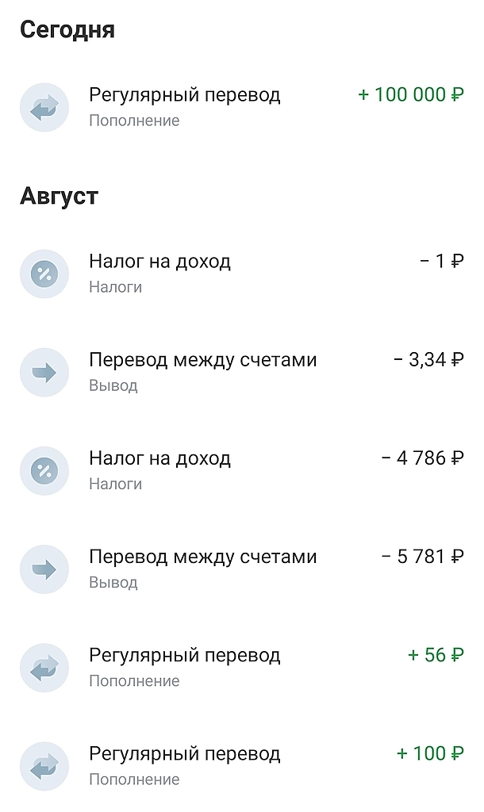This screenshot has width=484, height=812.
Task: Select the percent icon next to first Налог на доход
Action: (44, 274)
